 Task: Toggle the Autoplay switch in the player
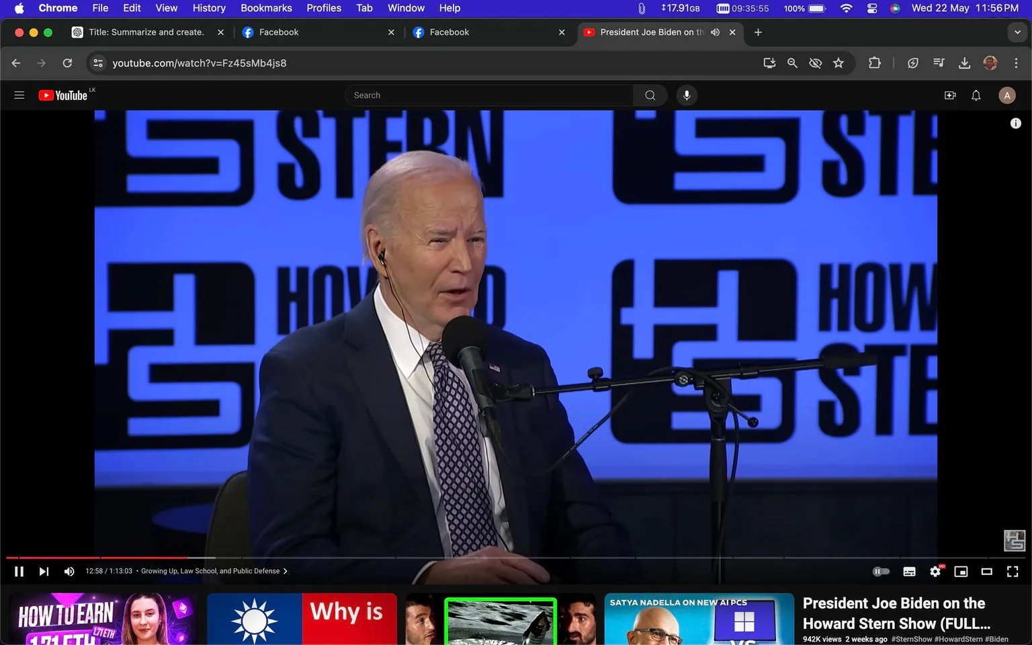pyautogui.click(x=881, y=571)
